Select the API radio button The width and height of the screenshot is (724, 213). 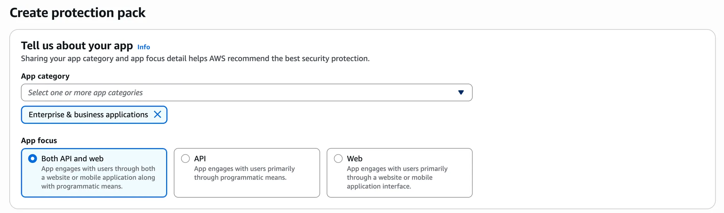pyautogui.click(x=185, y=159)
